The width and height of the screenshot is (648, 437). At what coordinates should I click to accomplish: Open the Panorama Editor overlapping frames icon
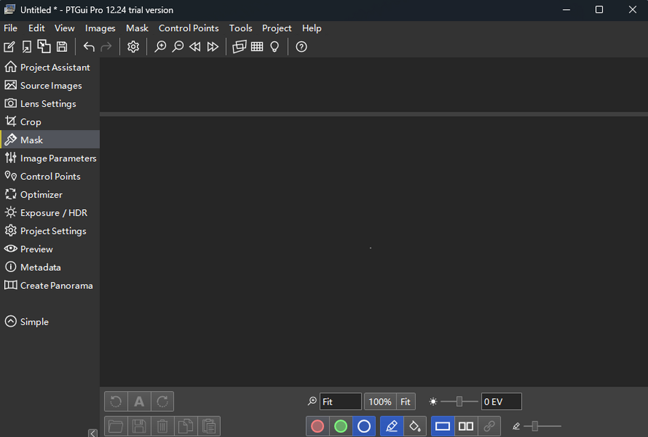[239, 47]
